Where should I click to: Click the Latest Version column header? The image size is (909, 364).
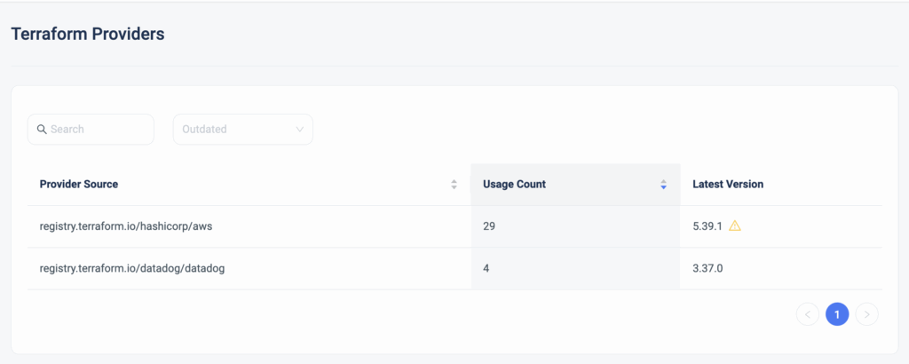(728, 185)
